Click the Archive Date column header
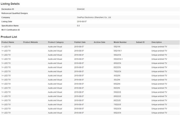Image resolution: width=180 pixels, height=115 pixels. pos(99,42)
